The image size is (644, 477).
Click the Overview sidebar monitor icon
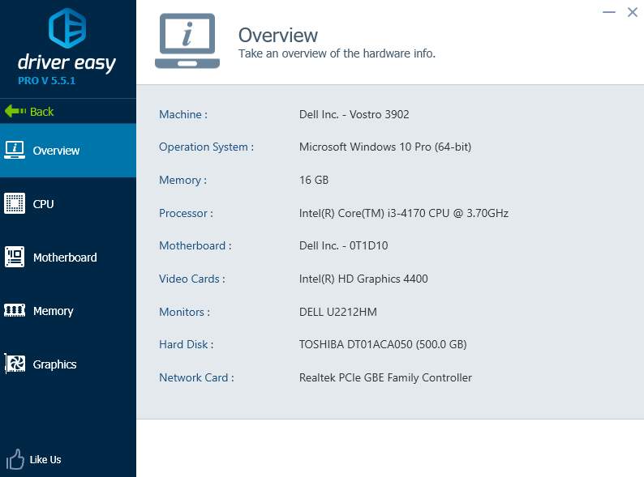[15, 150]
